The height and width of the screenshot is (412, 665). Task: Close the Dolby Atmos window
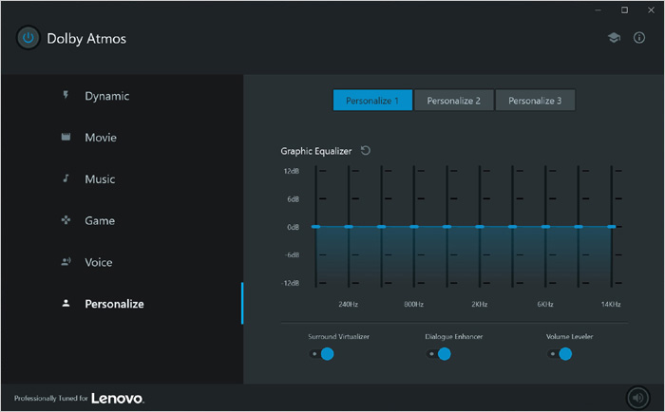pyautogui.click(x=651, y=9)
